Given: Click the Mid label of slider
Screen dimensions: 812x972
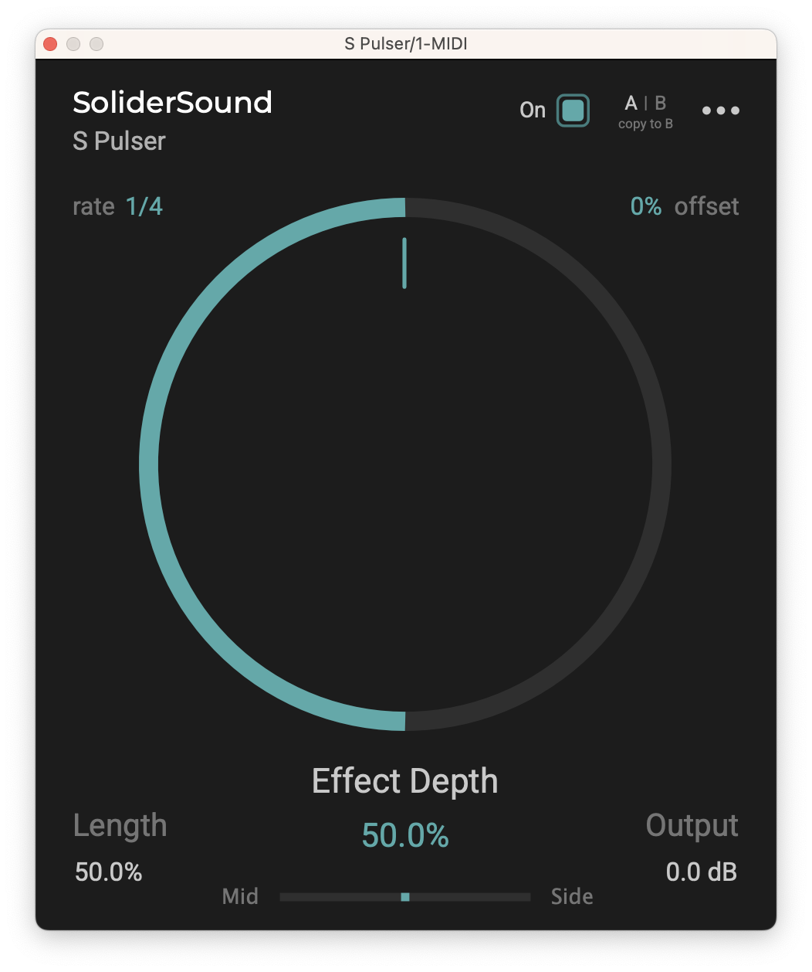Looking at the screenshot, I should click(240, 897).
